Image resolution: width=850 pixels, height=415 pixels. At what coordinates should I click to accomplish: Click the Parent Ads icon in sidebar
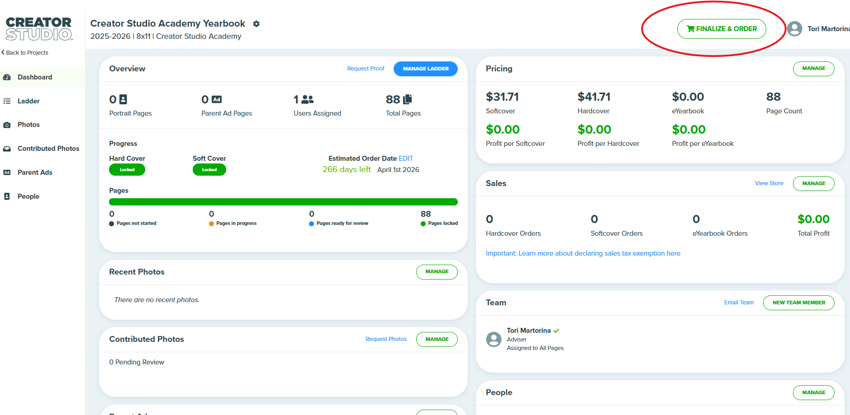pos(7,173)
